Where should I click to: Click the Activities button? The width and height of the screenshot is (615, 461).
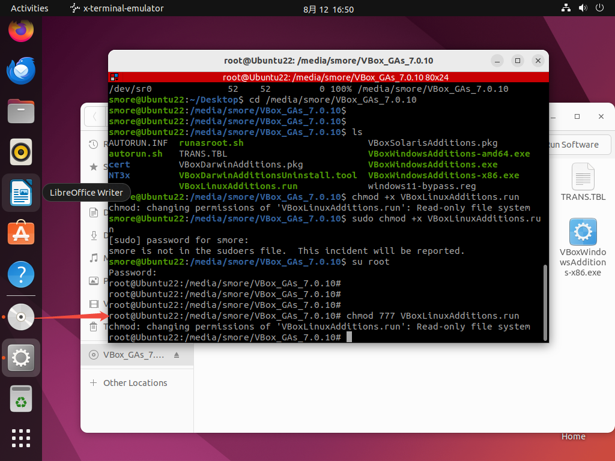pyautogui.click(x=29, y=8)
